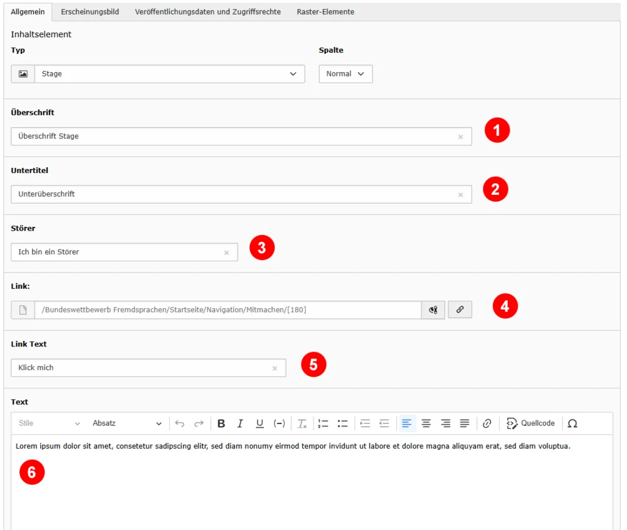627x530 pixels.
Task: Undo the last edit in the editor
Action: 179,423
